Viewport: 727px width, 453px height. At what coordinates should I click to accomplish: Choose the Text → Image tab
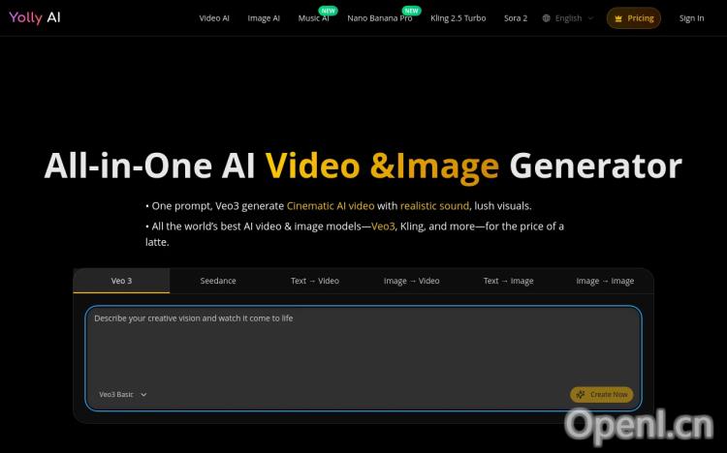point(508,281)
